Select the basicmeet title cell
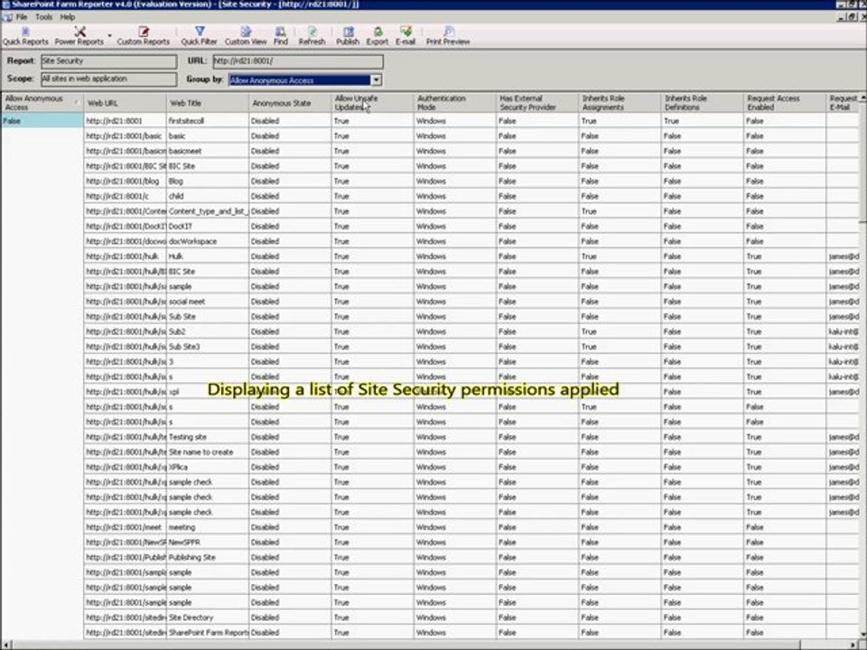This screenshot has width=867, height=650. tap(208, 151)
